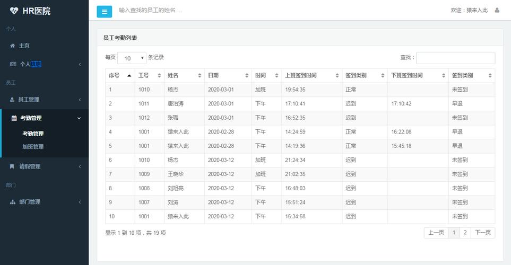
Task: Click sign-out time 15:45:18
Action: pos(401,146)
